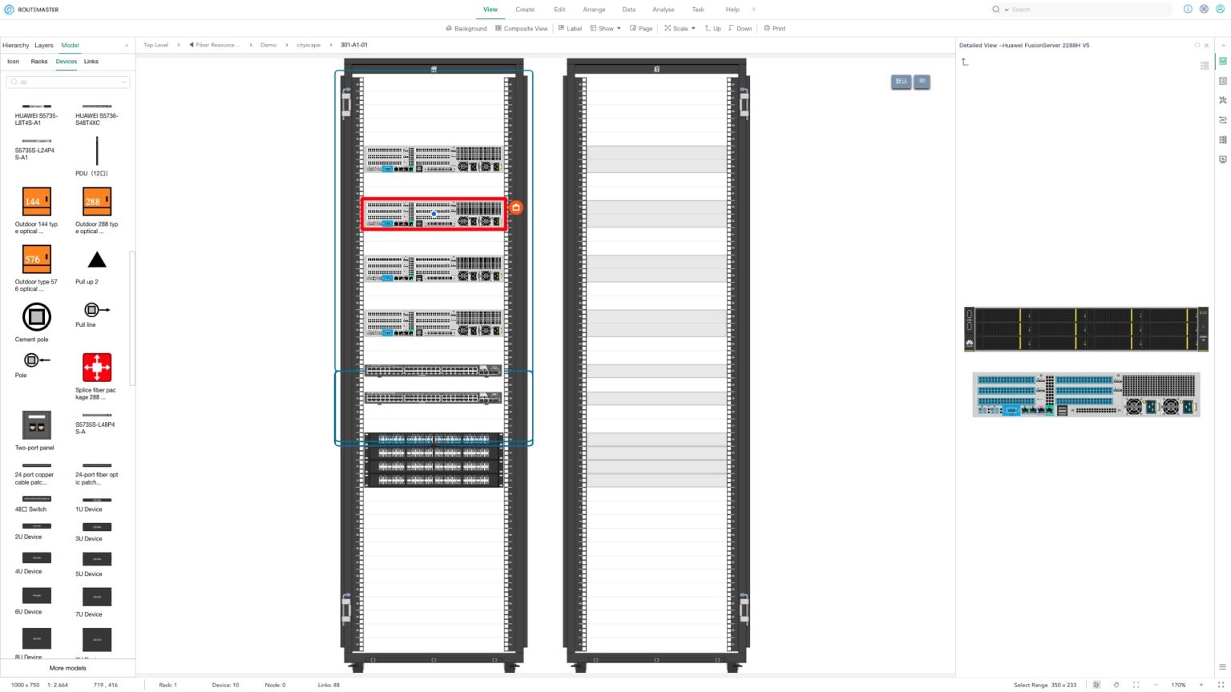Select the Cement pole model icon

(36, 317)
